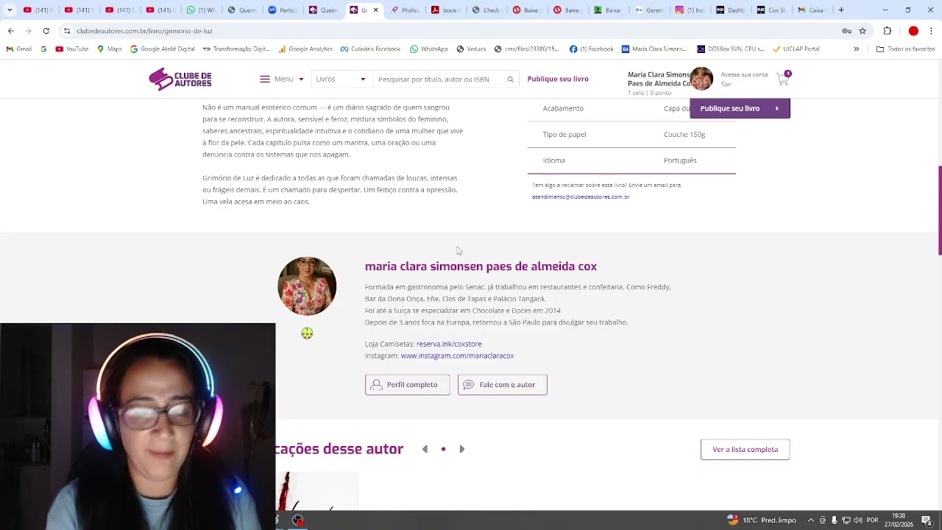942x530 pixels.
Task: Open the reserva.ink/coxstore link
Action: [x=449, y=344]
